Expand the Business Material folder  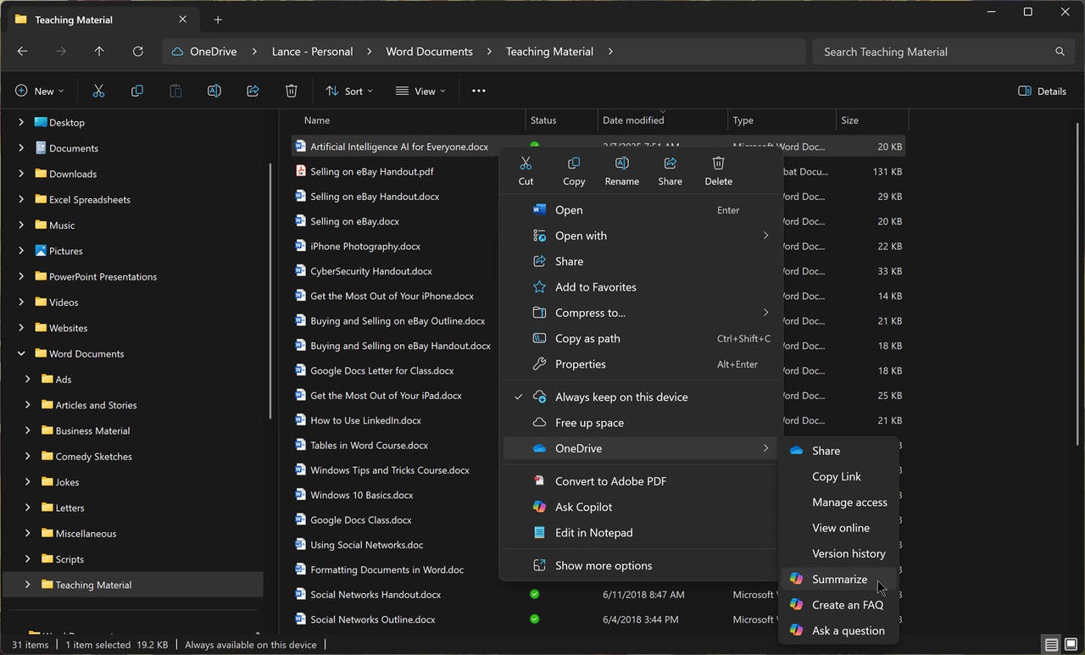[x=27, y=430]
